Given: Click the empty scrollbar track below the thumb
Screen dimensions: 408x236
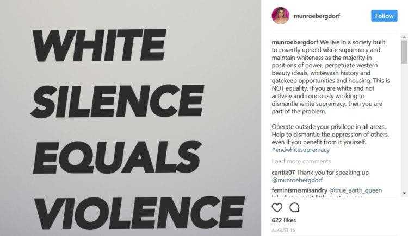Looking at the screenshot, I should coord(404,127).
